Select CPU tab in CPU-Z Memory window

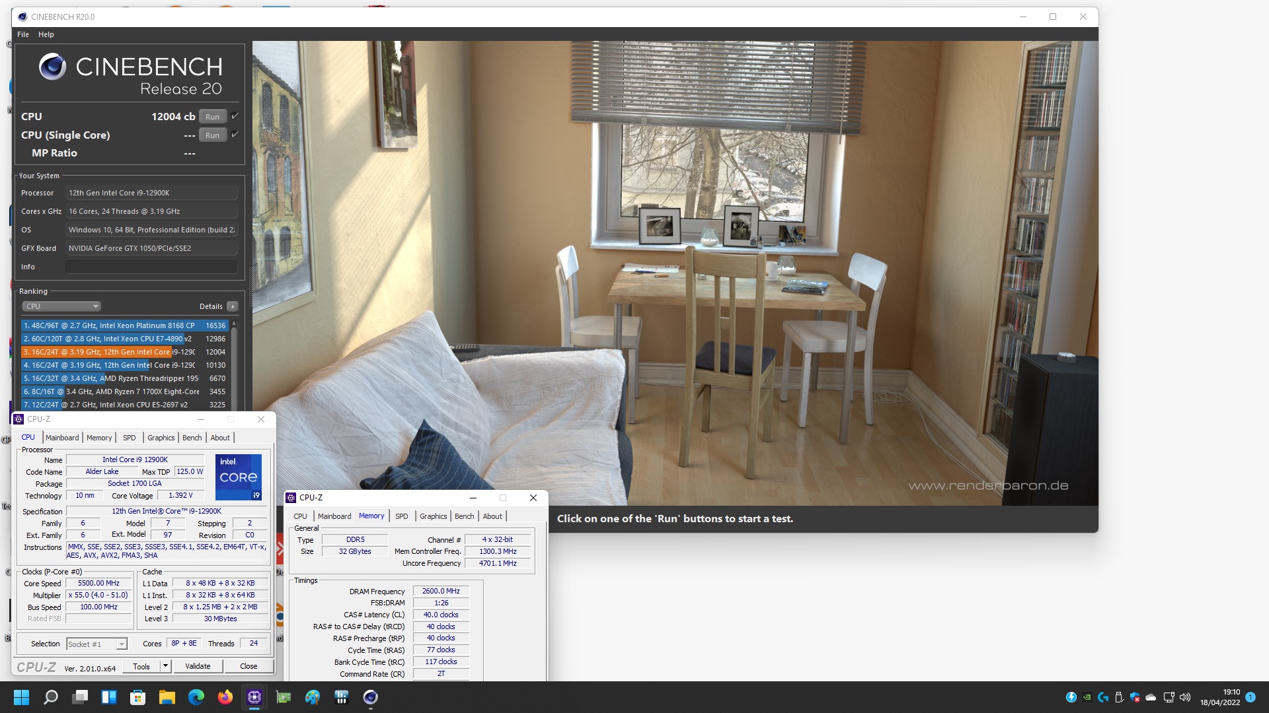pos(301,516)
